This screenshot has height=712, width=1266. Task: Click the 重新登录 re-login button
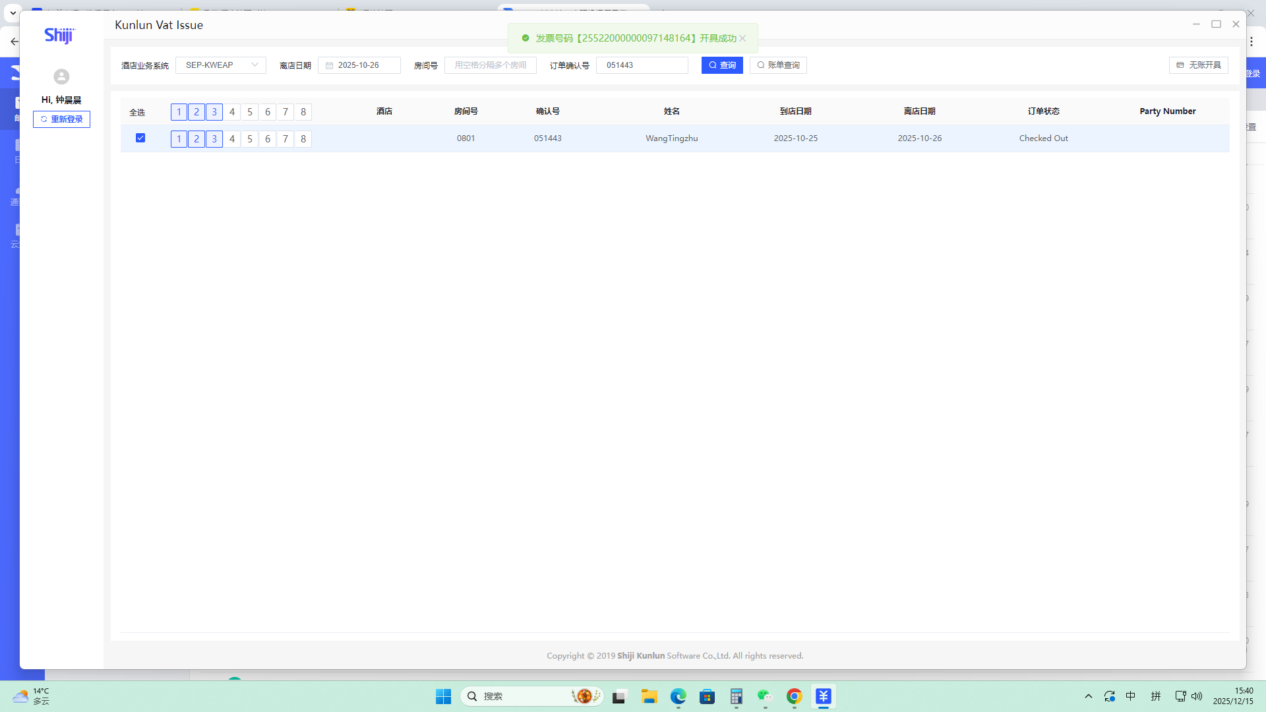[x=61, y=119]
